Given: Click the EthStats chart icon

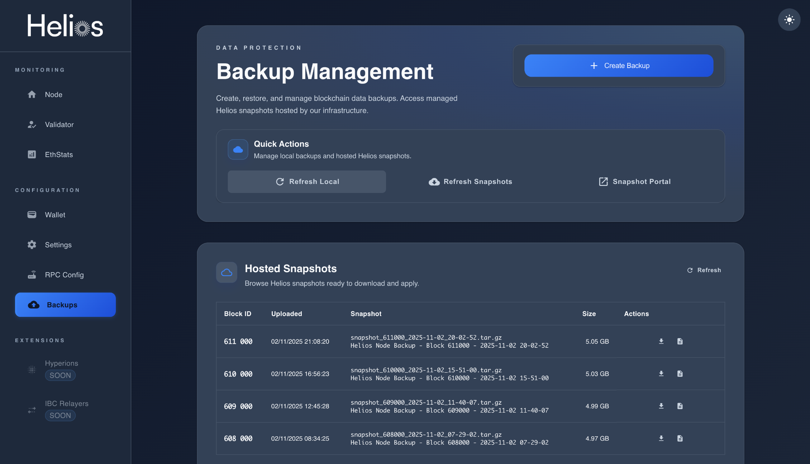Looking at the screenshot, I should click(32, 155).
